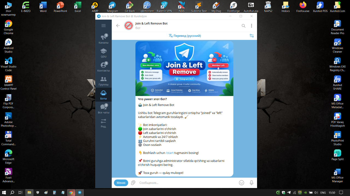Open translation settings icon
350x196 pixels.
coord(252,36)
